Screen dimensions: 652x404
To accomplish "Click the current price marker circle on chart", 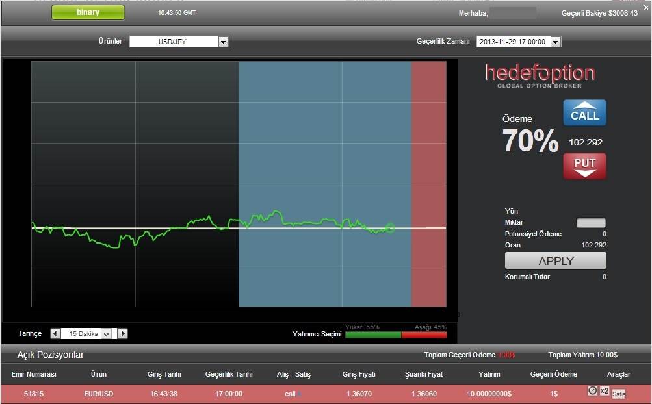I will pyautogui.click(x=390, y=228).
